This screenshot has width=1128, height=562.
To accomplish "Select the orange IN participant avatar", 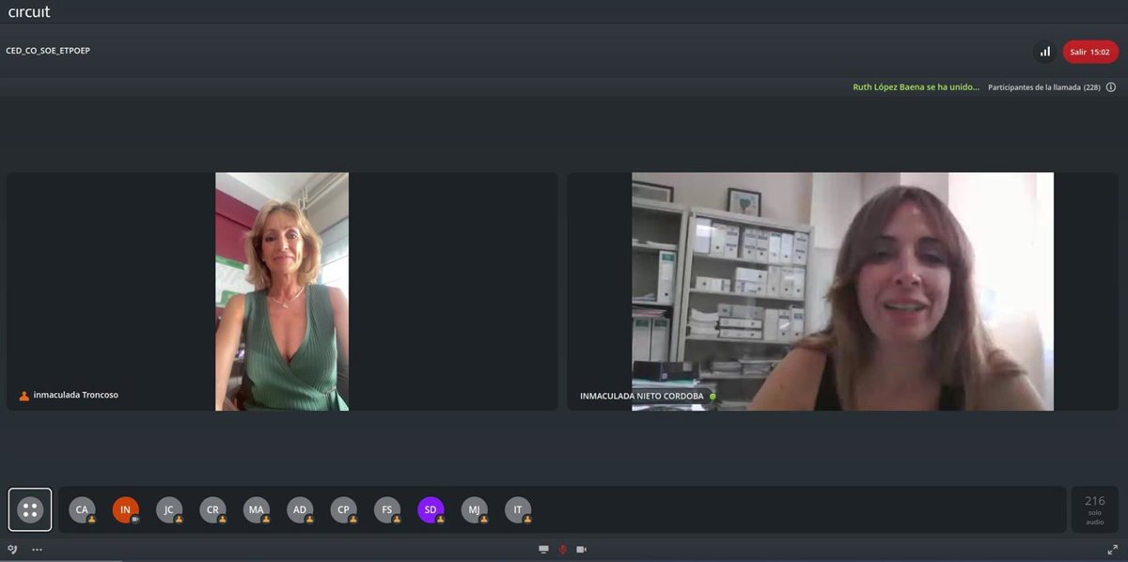I will pos(125,509).
